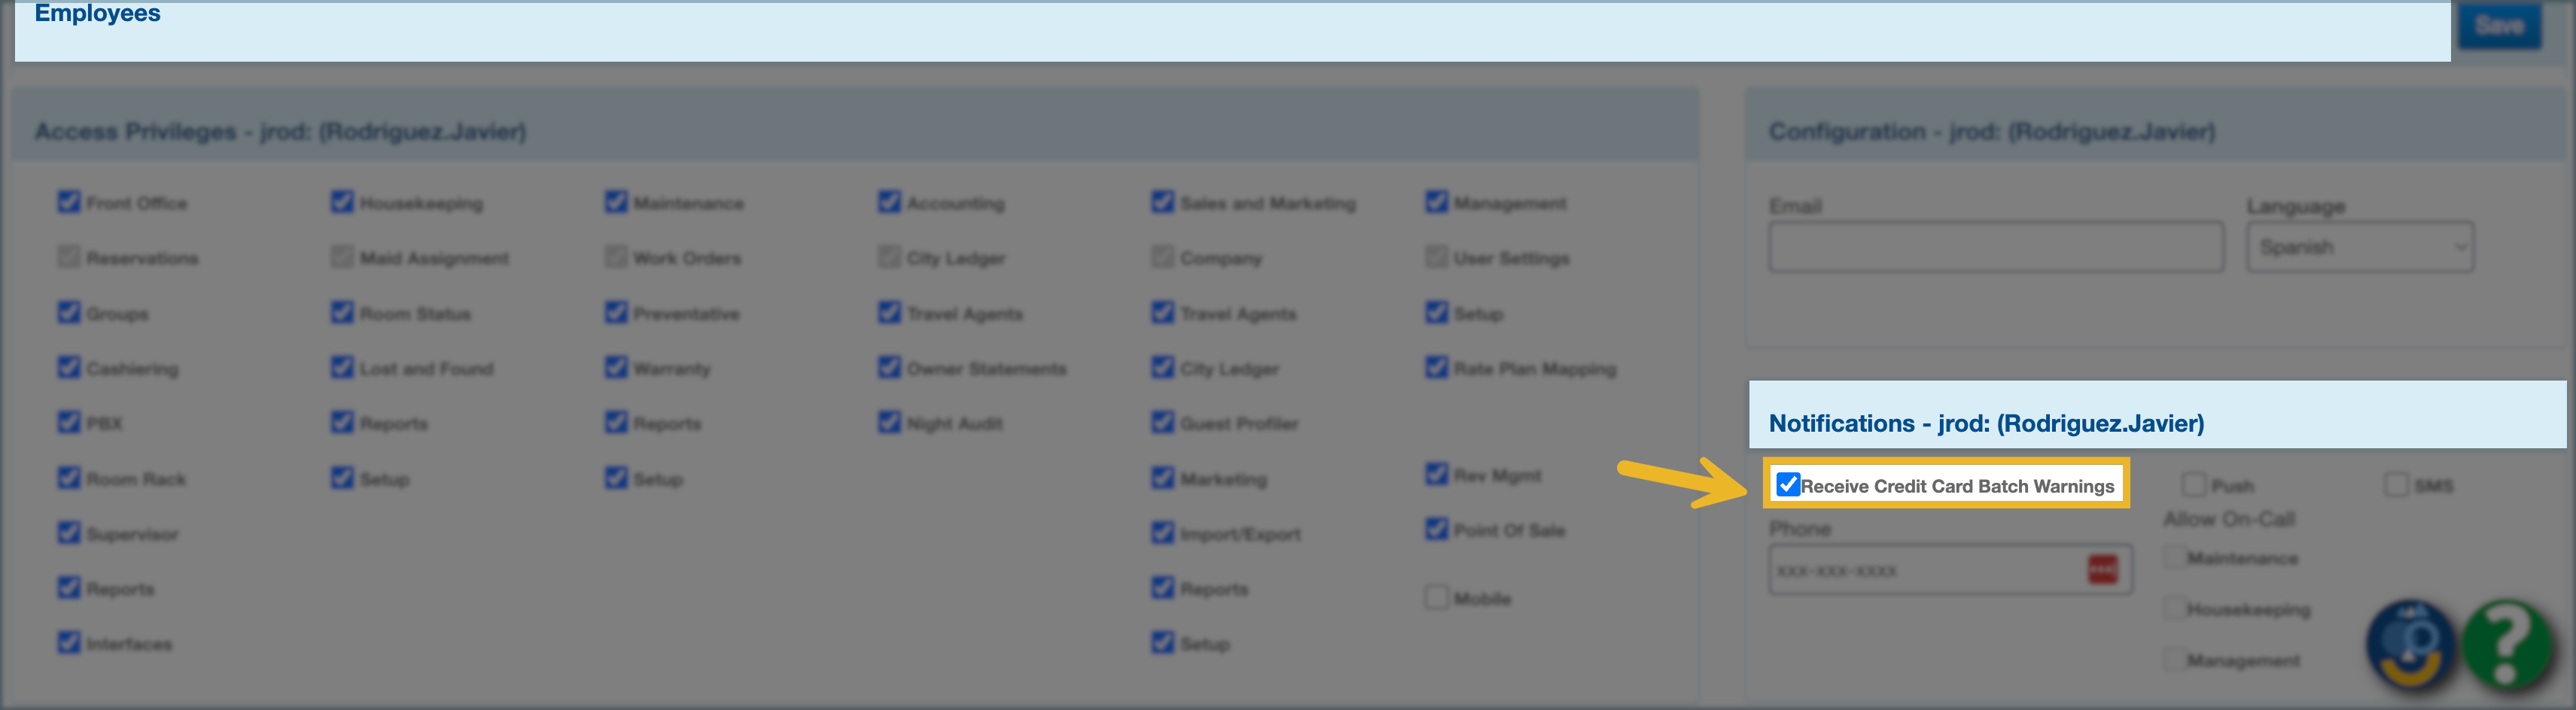
Task: Click the Save button
Action: [2498, 26]
